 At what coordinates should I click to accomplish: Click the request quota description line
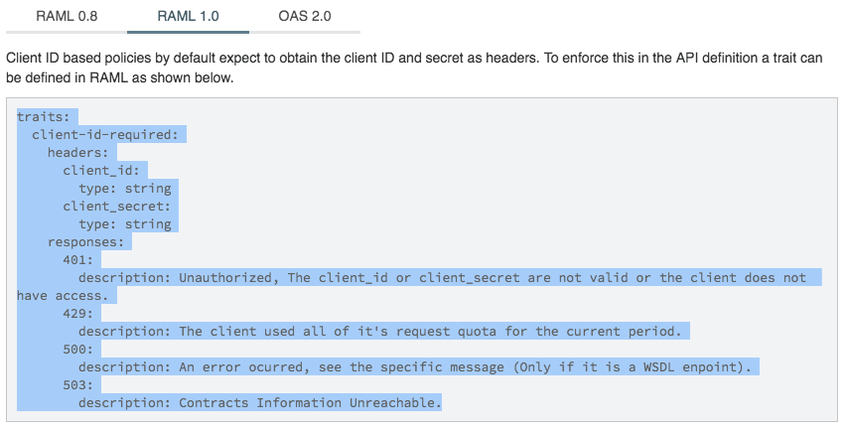pos(383,332)
